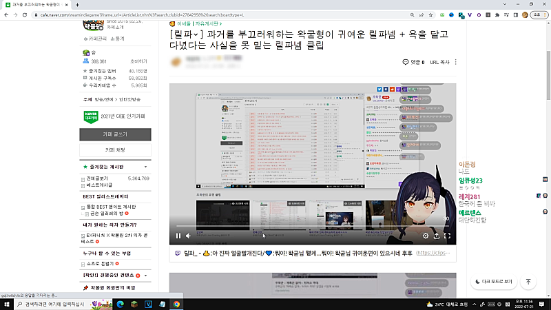This screenshot has width=551, height=310.
Task: Open a new browser tab with plus
Action: [77, 5]
